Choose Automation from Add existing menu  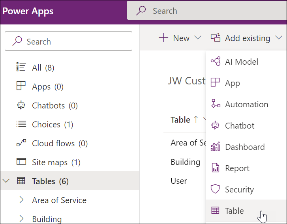[246, 104]
